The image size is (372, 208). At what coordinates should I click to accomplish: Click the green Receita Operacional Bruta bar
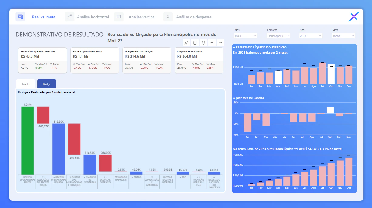click(x=28, y=140)
